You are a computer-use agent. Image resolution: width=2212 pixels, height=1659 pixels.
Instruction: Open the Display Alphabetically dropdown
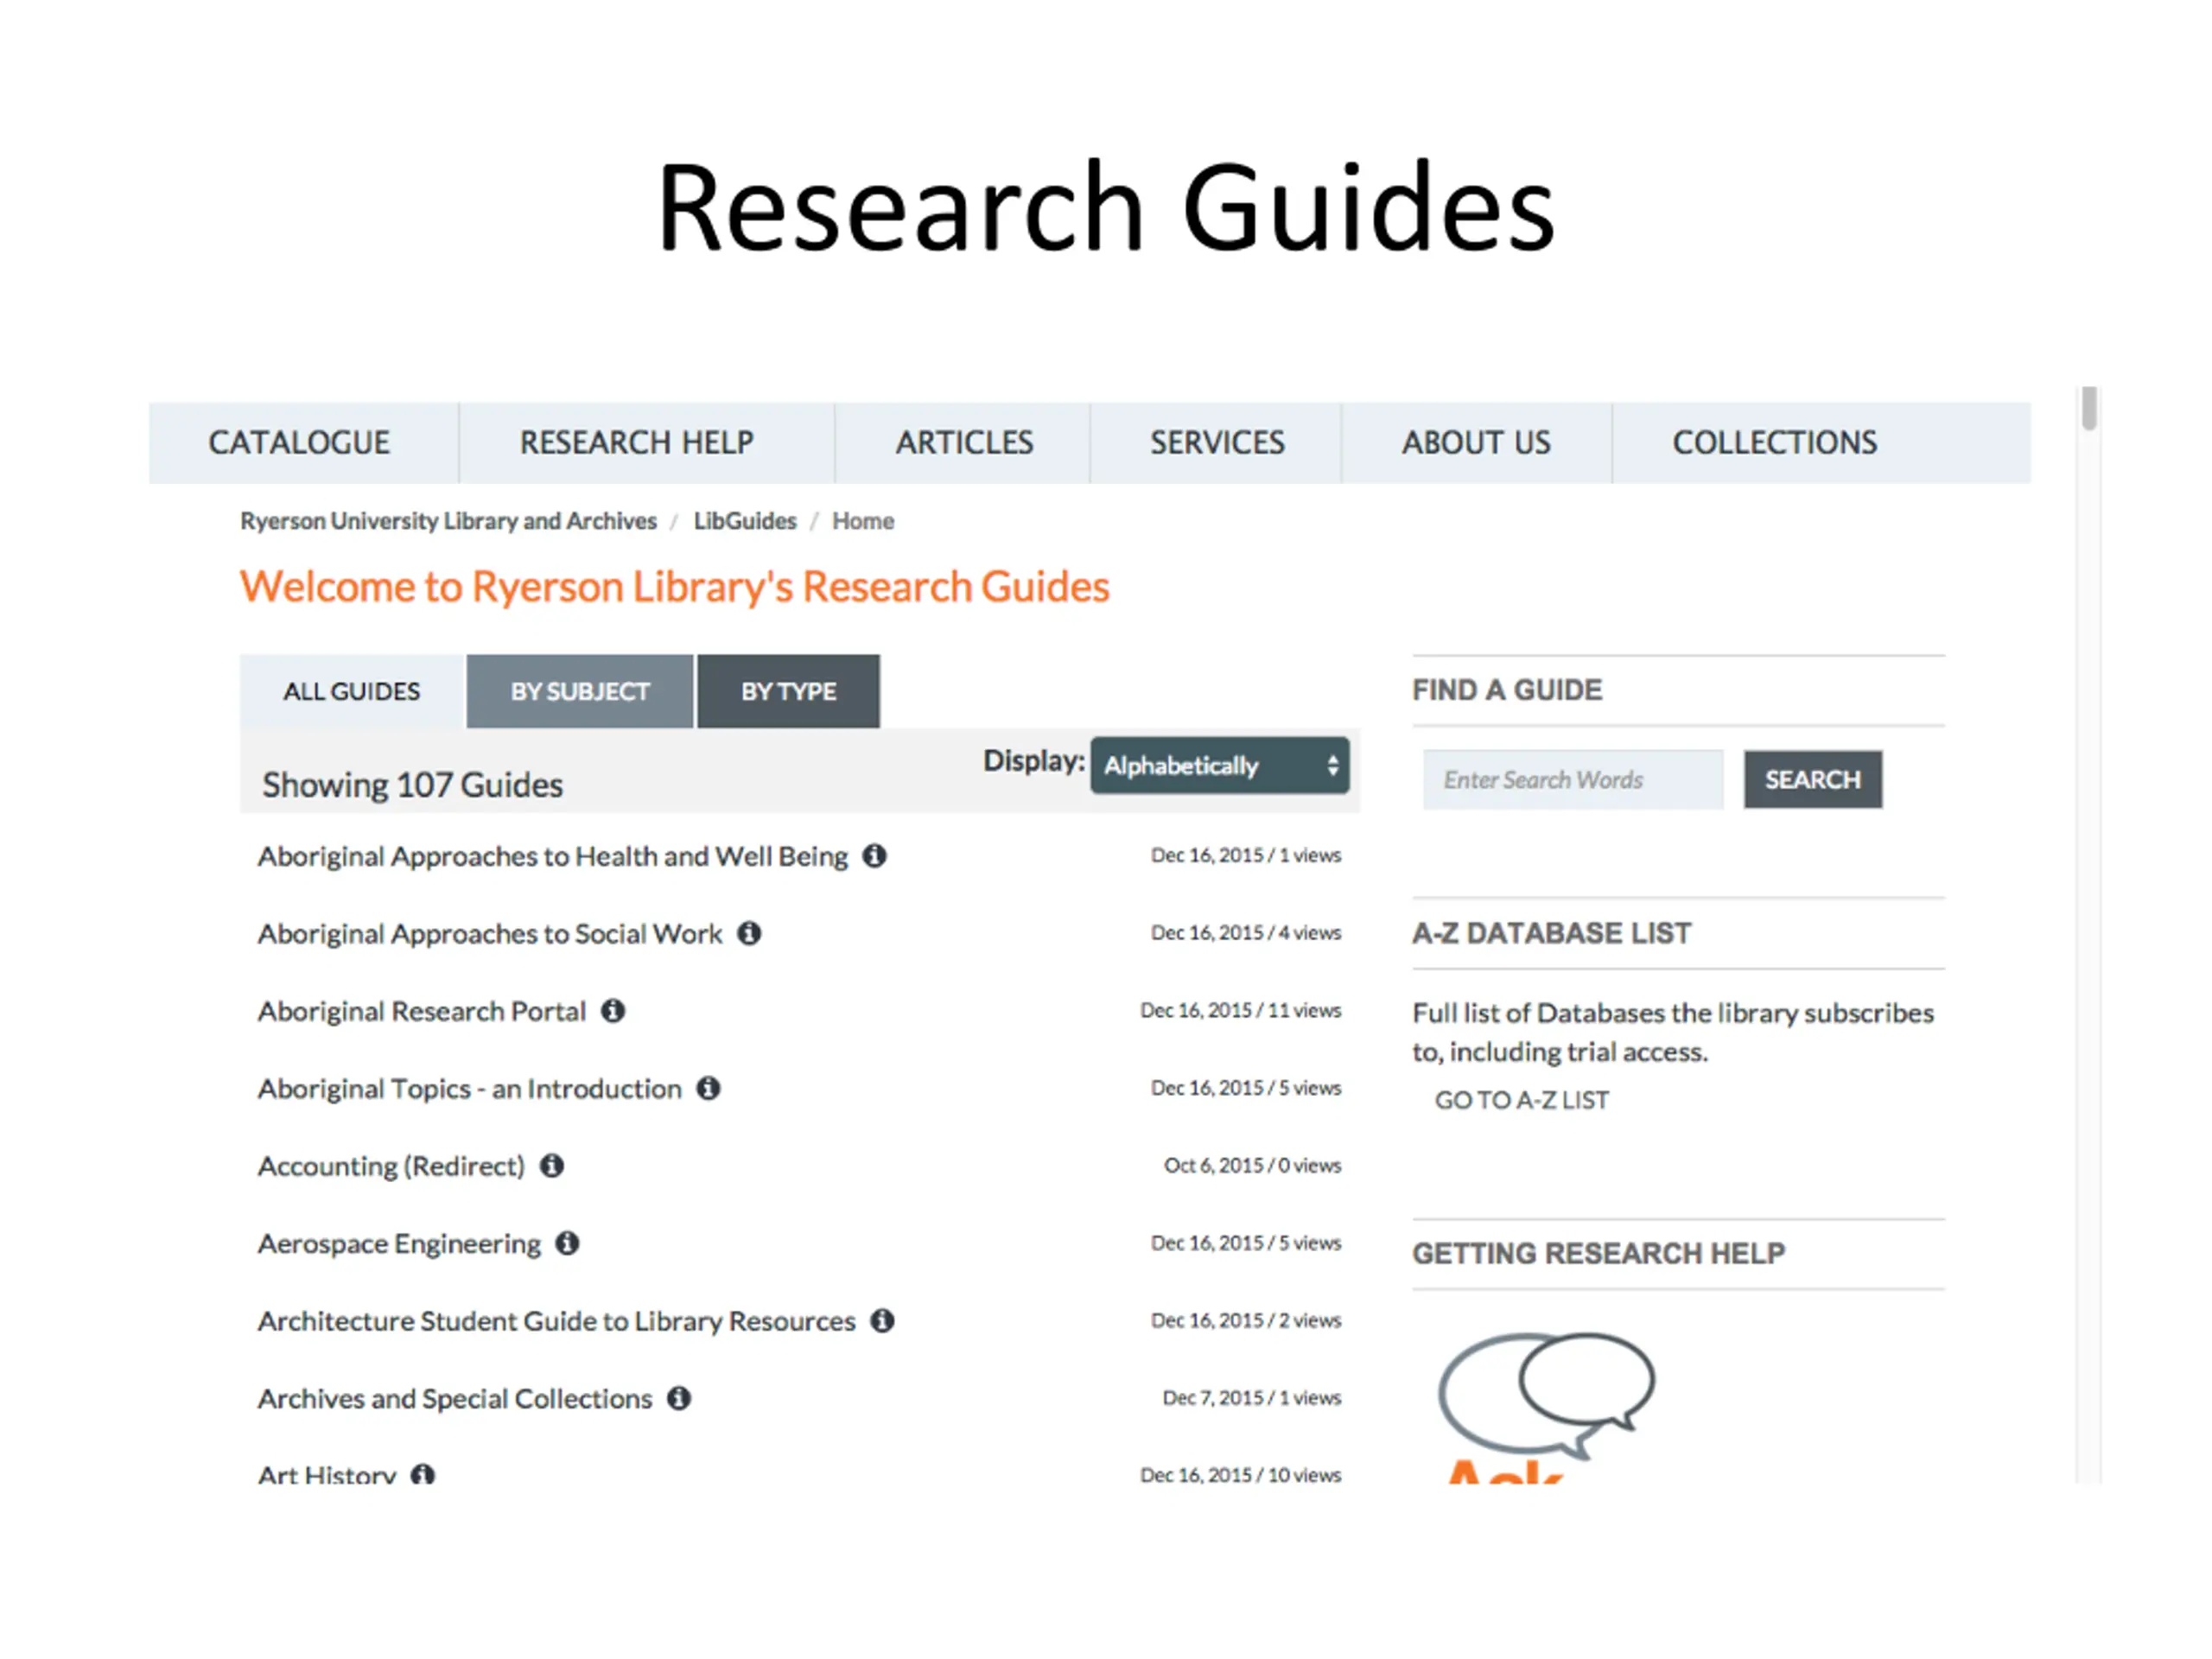click(1219, 766)
